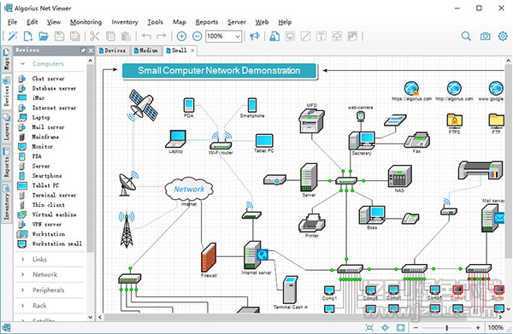The image size is (513, 334).
Task: Click the undo arrow icon
Action: [146, 36]
